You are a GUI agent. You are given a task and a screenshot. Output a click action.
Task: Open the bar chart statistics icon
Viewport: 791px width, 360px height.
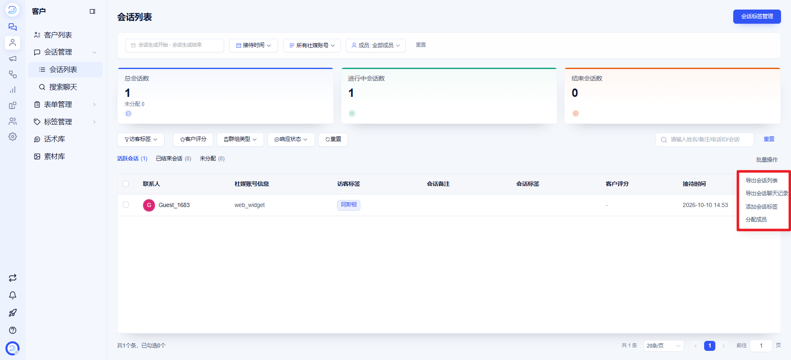pos(12,90)
